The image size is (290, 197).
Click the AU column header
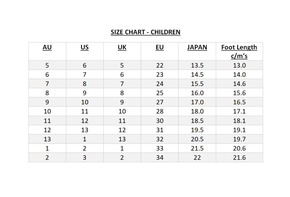coord(47,47)
